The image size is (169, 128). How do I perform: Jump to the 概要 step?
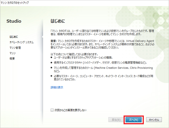[12, 58]
